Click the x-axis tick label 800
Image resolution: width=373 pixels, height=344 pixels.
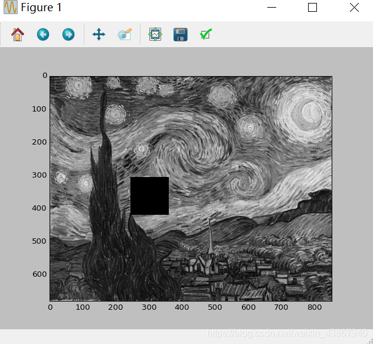(315, 307)
